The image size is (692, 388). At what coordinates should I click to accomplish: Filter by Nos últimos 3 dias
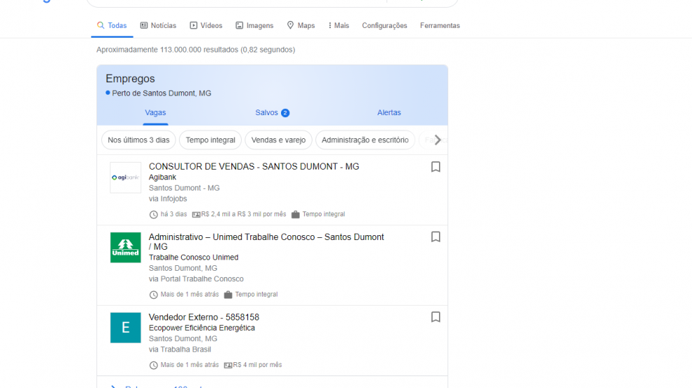coord(138,140)
